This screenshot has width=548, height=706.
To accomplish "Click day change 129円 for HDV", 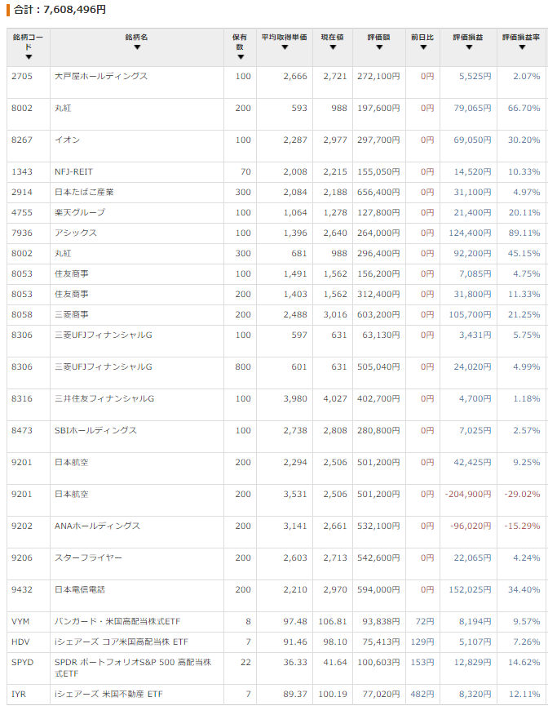I will pos(422,642).
